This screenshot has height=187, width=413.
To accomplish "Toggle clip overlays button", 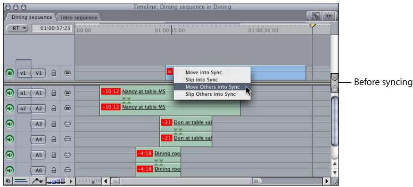I will 38,181.
